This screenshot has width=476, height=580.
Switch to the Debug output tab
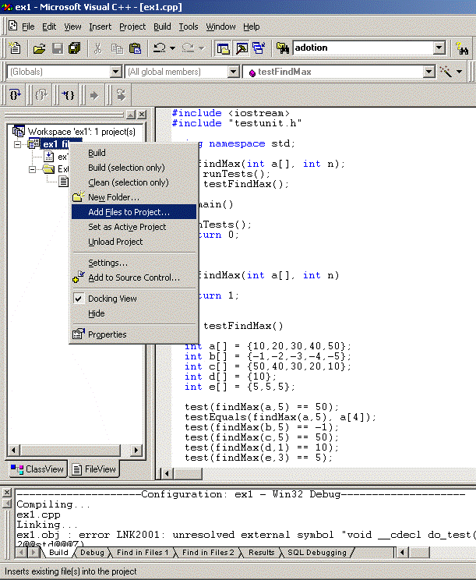pyautogui.click(x=92, y=552)
